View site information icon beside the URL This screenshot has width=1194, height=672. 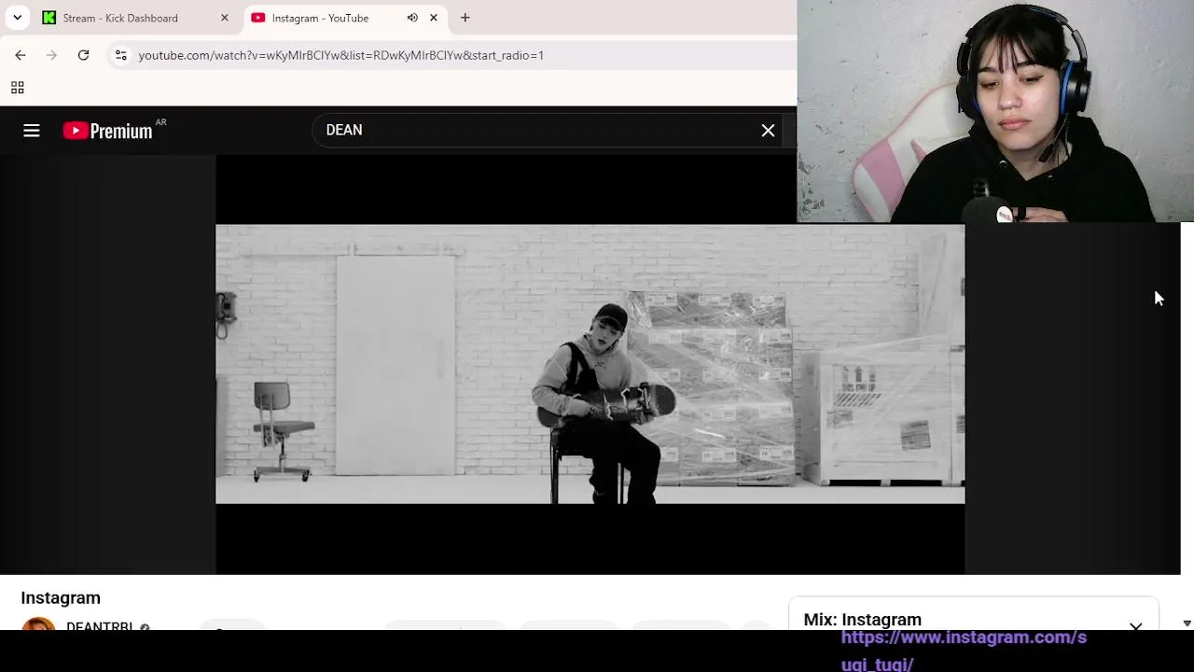120,55
